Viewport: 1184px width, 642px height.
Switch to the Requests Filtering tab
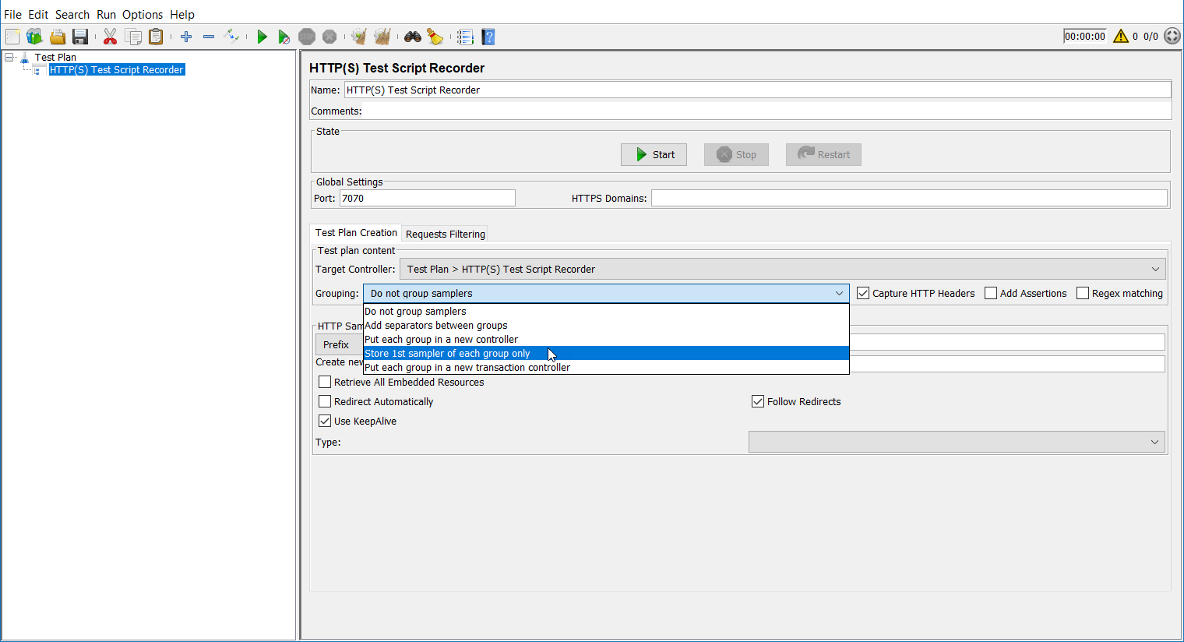coord(446,234)
